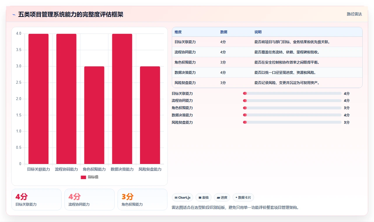Click the 角色权限能力 progress bar

click(292, 108)
